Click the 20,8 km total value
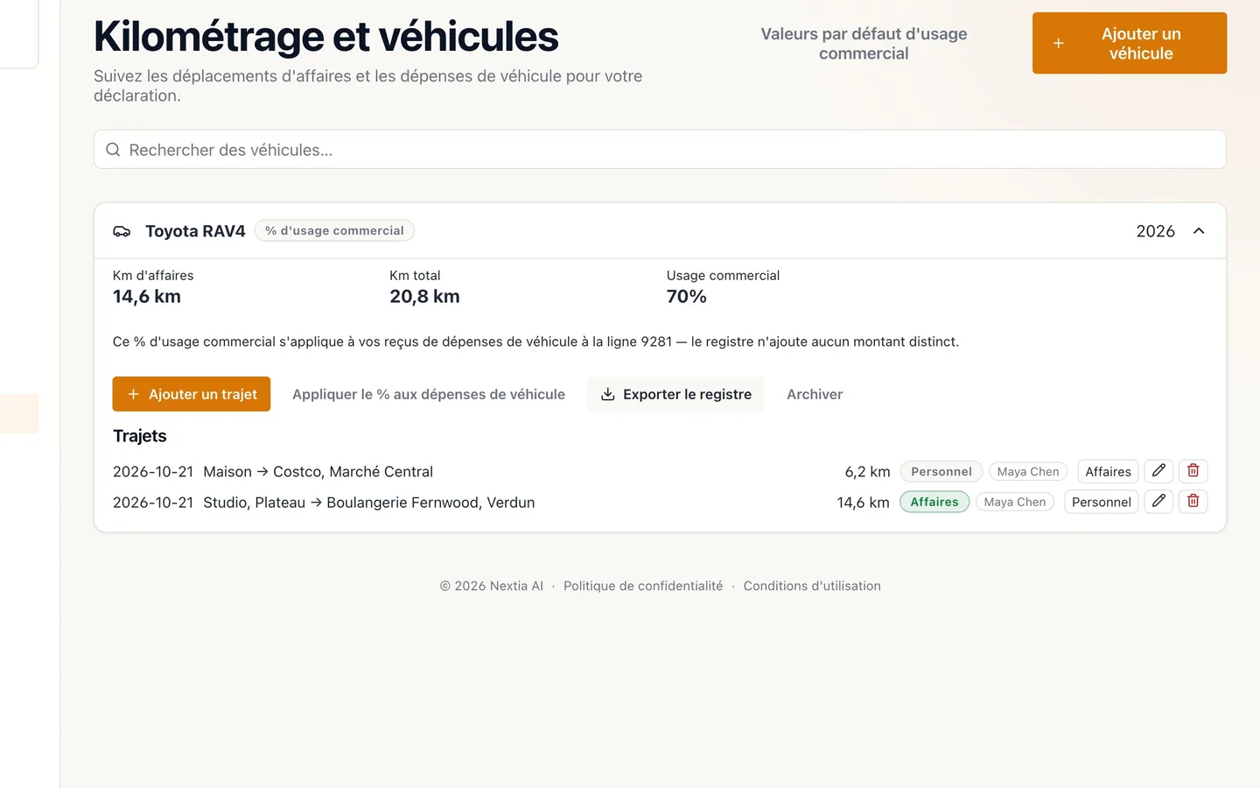The width and height of the screenshot is (1260, 788). tap(424, 297)
